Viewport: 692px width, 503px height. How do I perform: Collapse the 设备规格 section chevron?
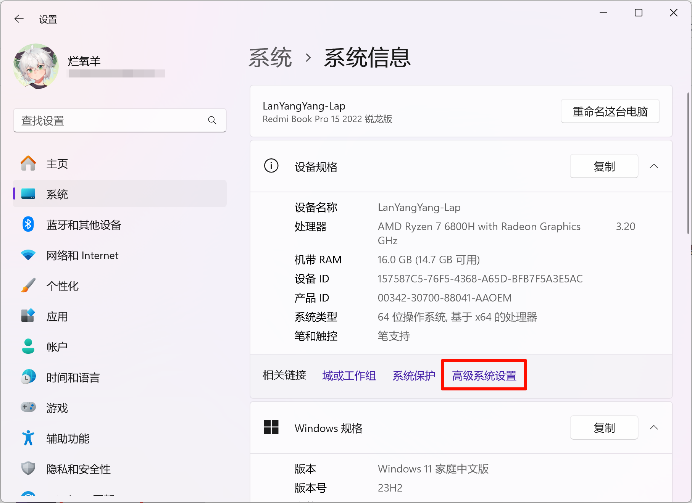(x=653, y=166)
